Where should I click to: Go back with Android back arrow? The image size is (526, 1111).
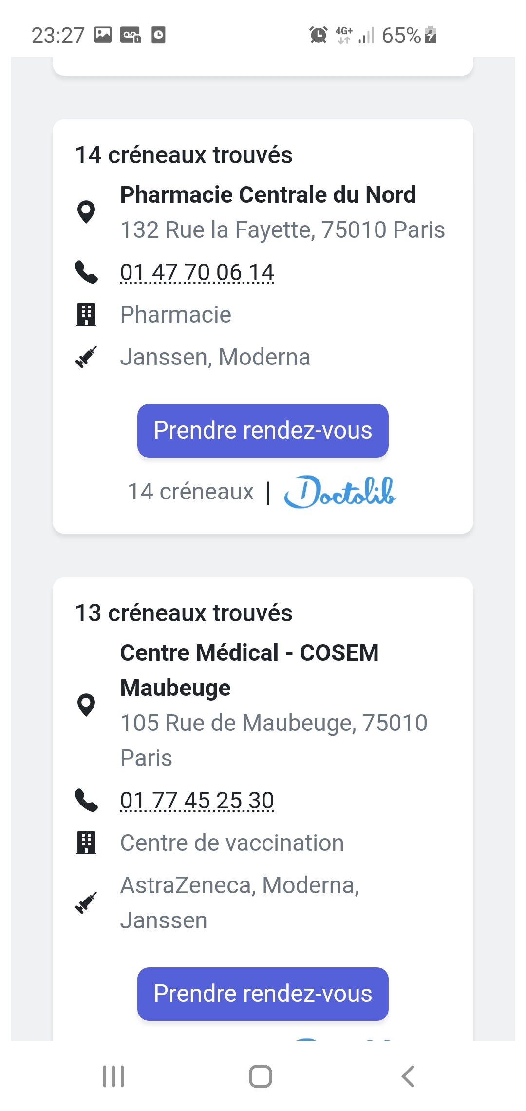[x=408, y=1076]
